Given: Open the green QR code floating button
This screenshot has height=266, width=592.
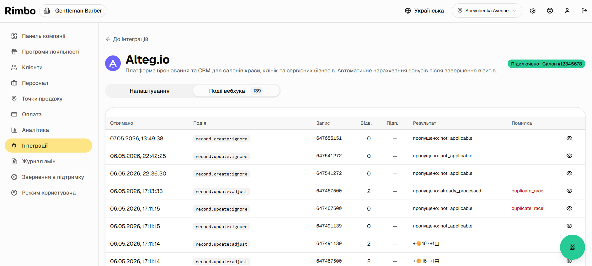Looking at the screenshot, I should (x=573, y=247).
